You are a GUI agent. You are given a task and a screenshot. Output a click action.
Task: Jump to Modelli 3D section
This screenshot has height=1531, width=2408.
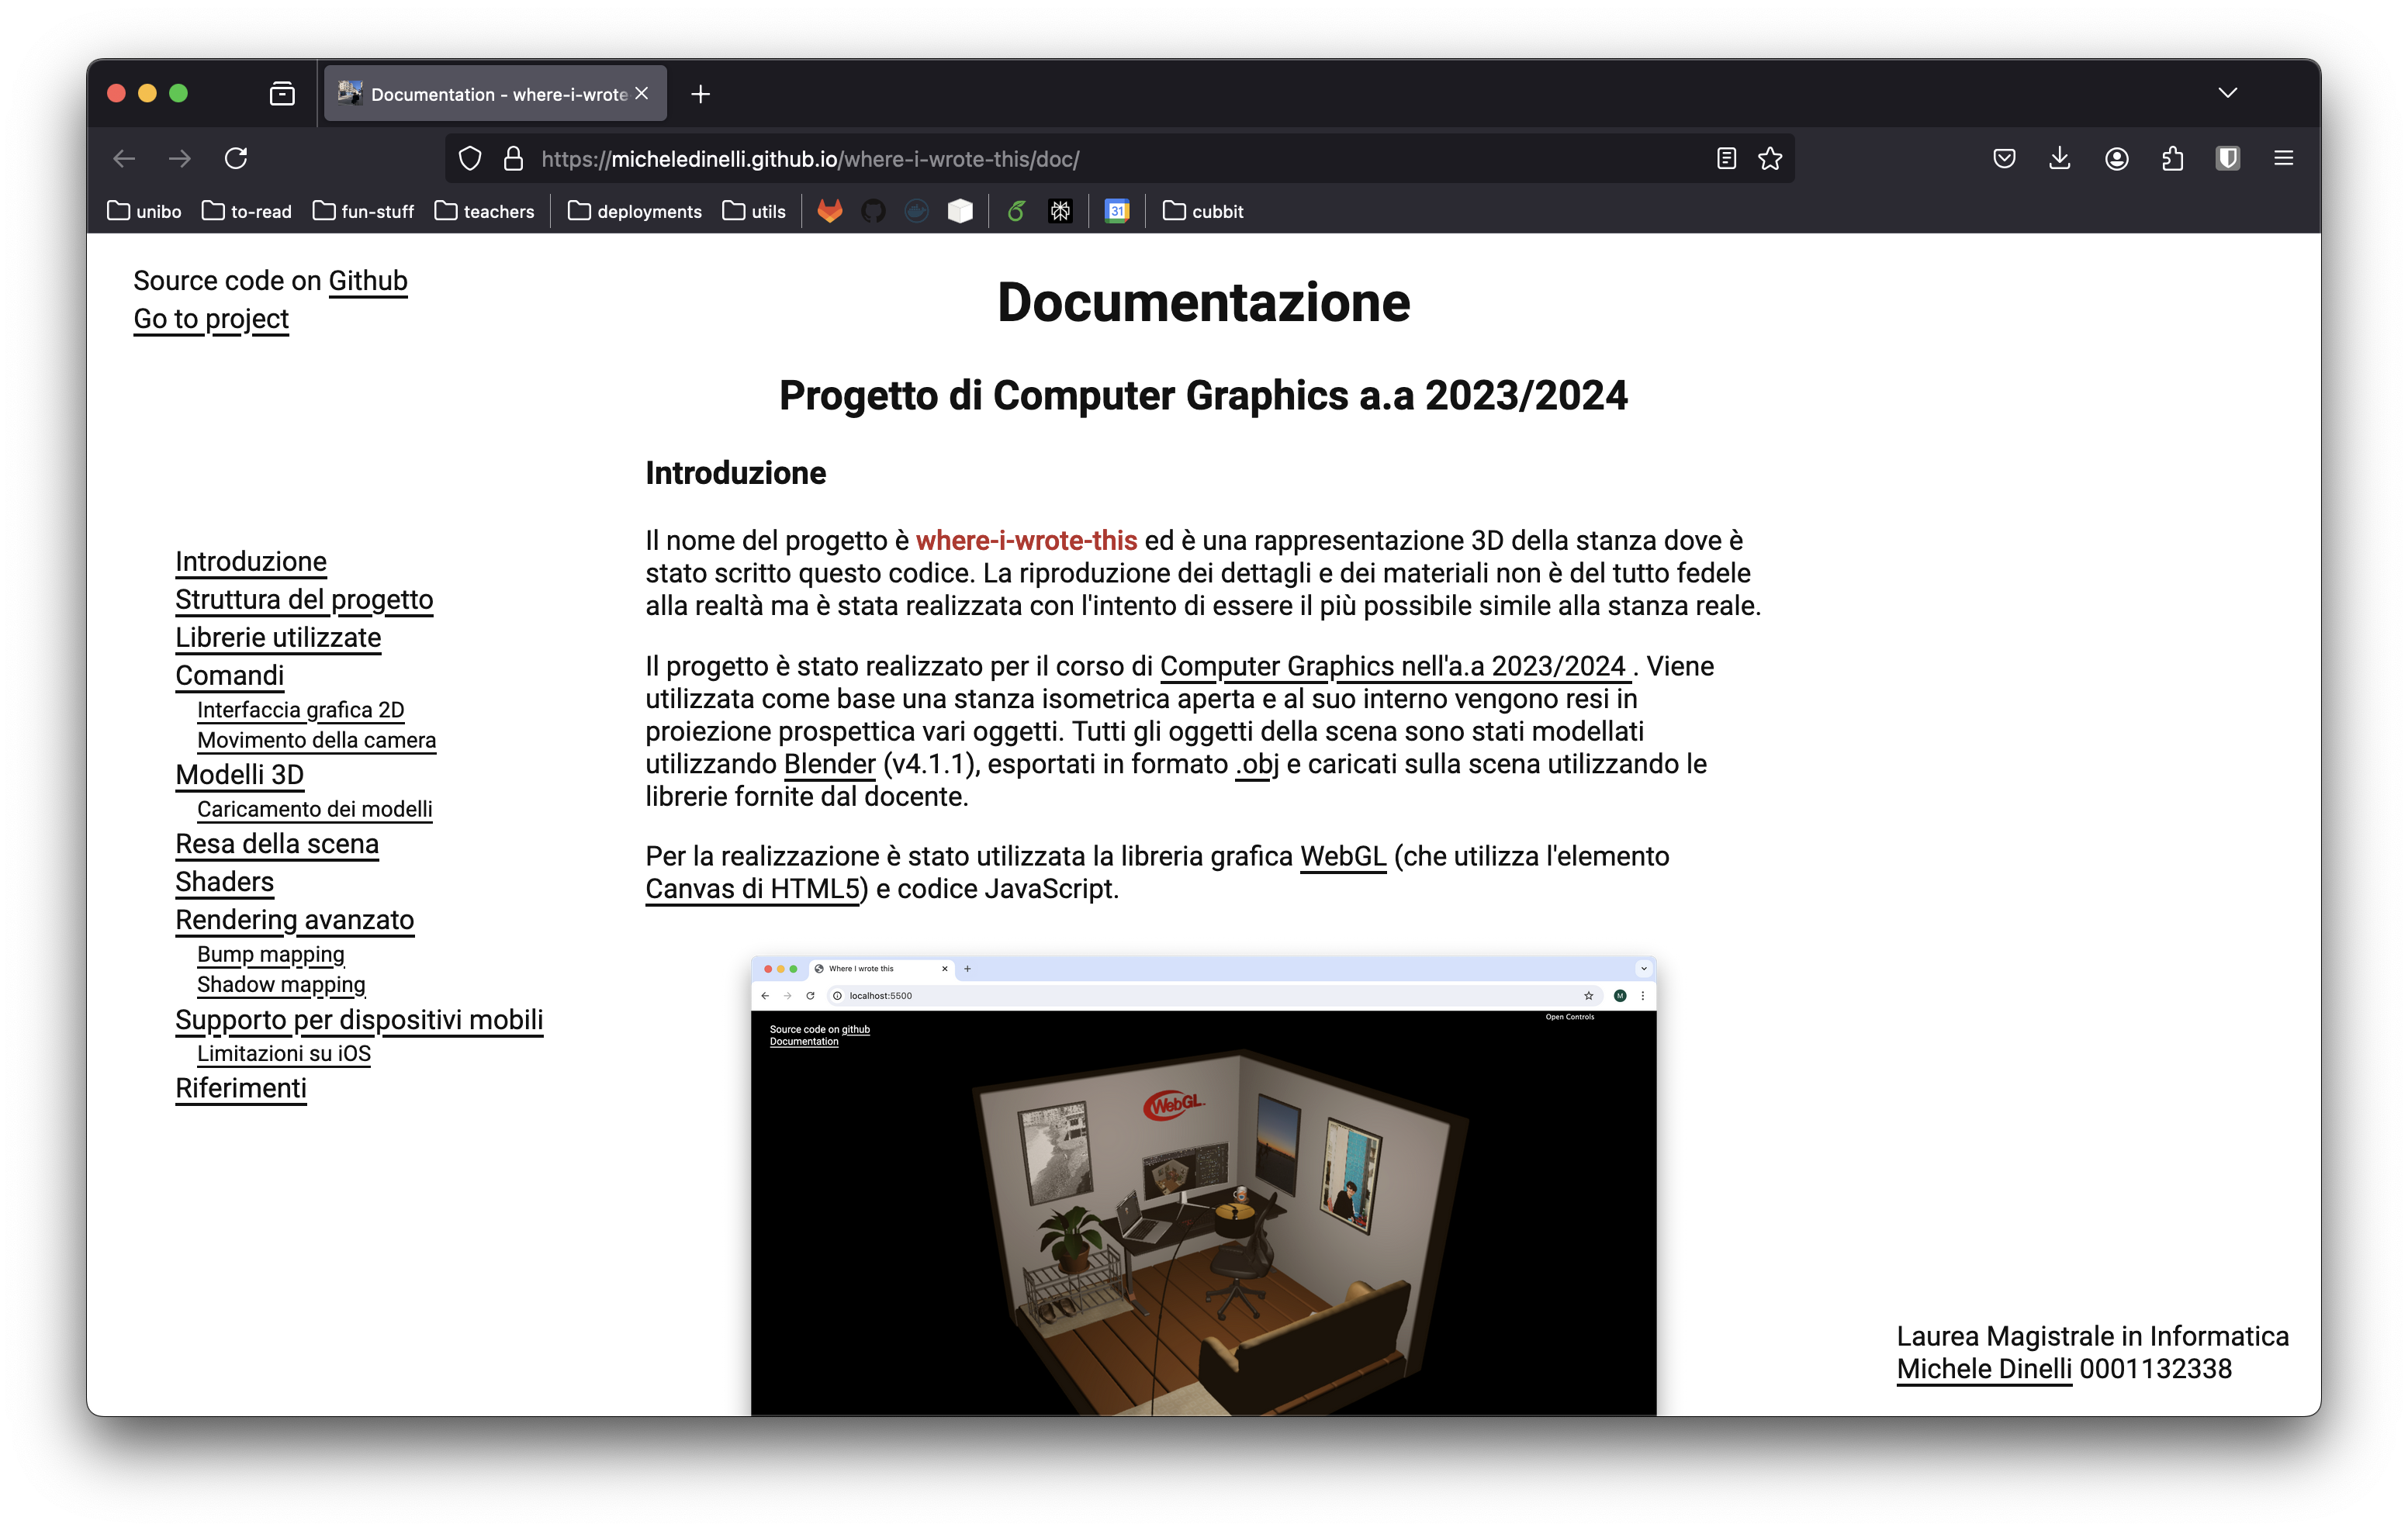point(240,775)
